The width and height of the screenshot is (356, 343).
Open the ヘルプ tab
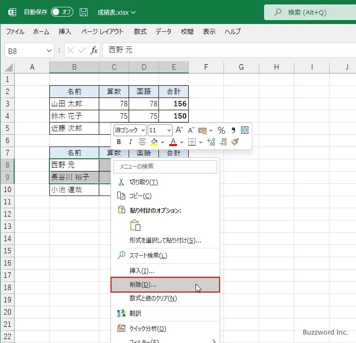[x=232, y=31]
